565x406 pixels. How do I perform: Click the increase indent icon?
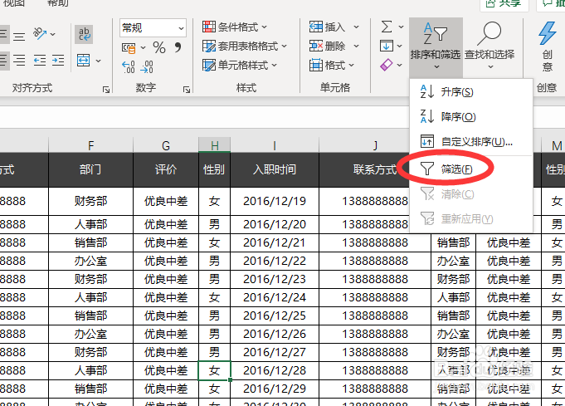point(57,60)
